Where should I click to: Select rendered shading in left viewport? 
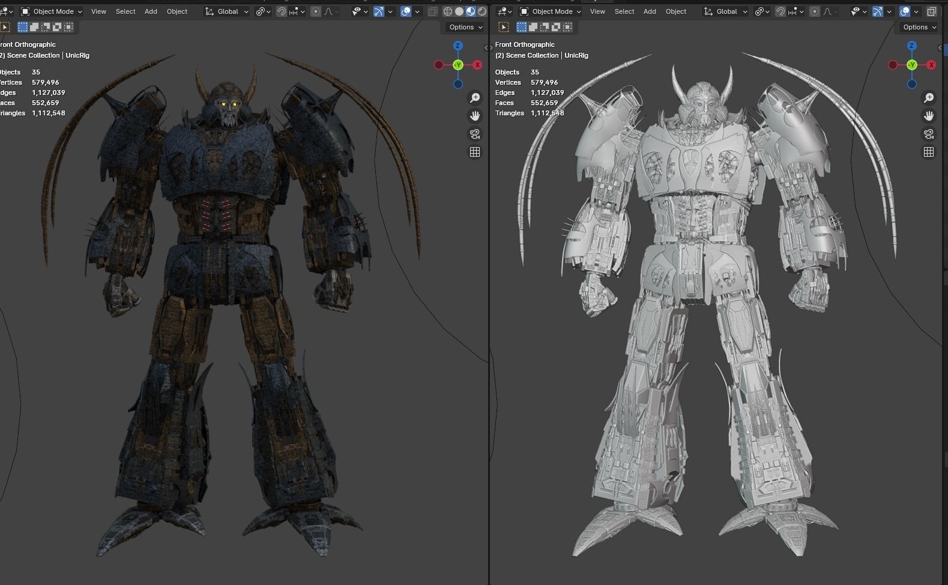tap(482, 11)
